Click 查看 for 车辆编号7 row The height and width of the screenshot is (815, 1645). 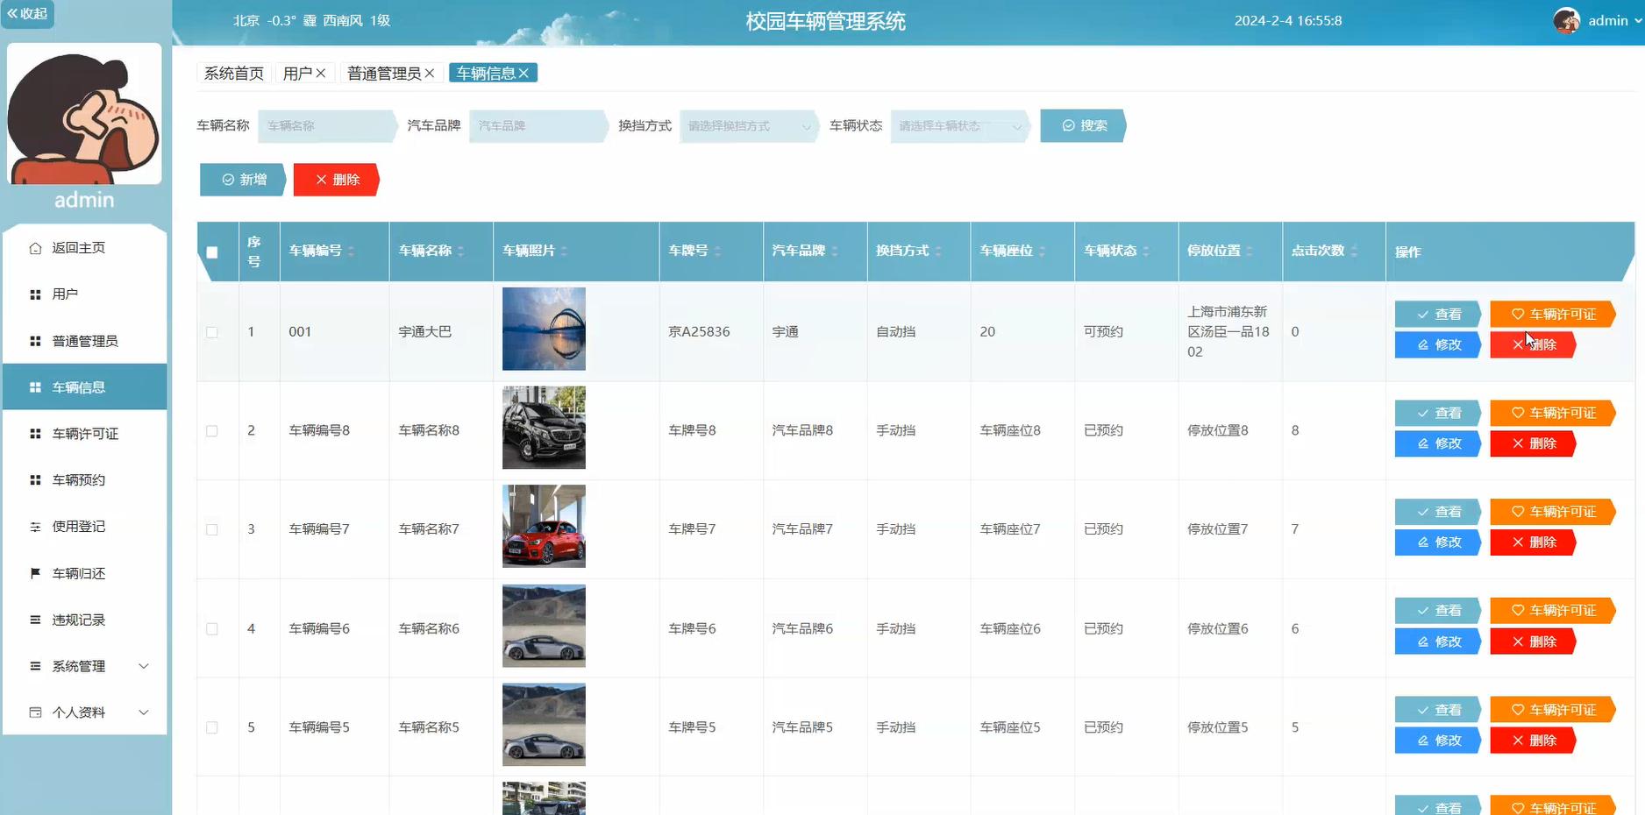(1438, 512)
